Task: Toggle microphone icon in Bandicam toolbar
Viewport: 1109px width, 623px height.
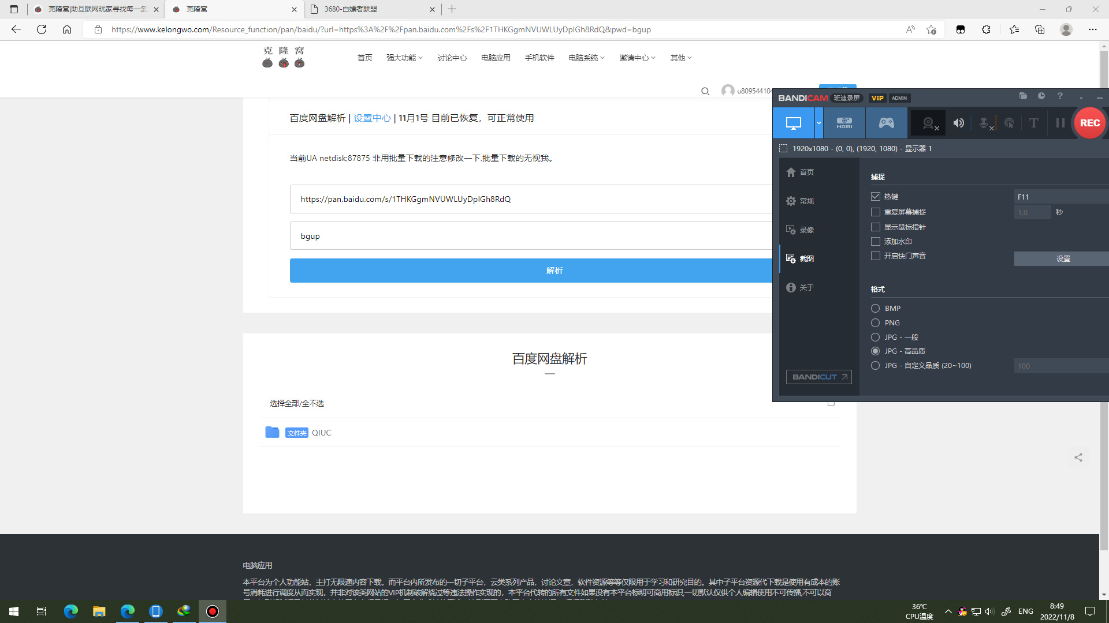Action: (x=984, y=123)
